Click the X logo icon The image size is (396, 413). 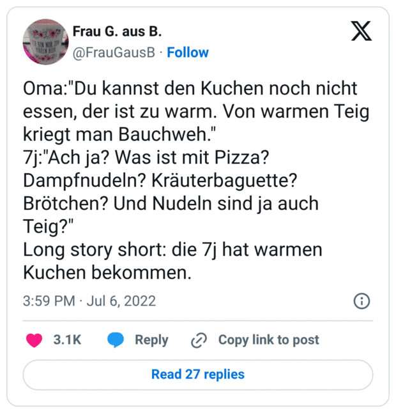362,31
